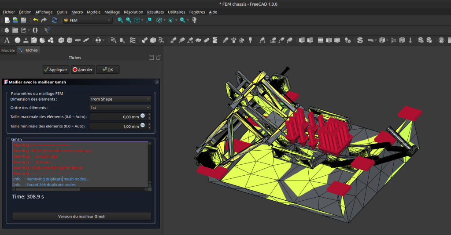Image resolution: width=451 pixels, height=235 pixels.
Task: Click the horizontal scrollbar of Gmsh log
Action: coord(80,189)
